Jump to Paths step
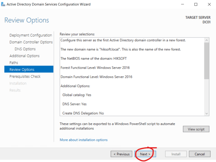This screenshot has height=162, width=216. (x=14, y=63)
